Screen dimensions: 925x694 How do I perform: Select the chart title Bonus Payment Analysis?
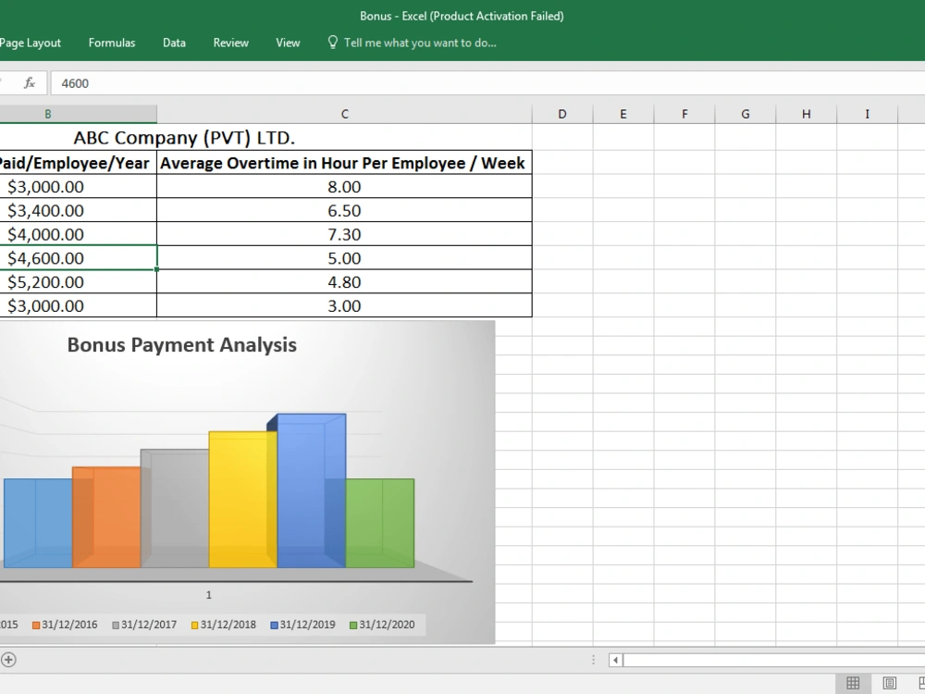tap(181, 344)
